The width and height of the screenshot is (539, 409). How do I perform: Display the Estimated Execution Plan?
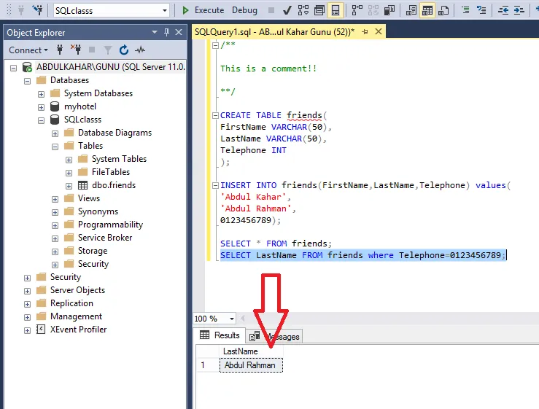pyautogui.click(x=303, y=10)
